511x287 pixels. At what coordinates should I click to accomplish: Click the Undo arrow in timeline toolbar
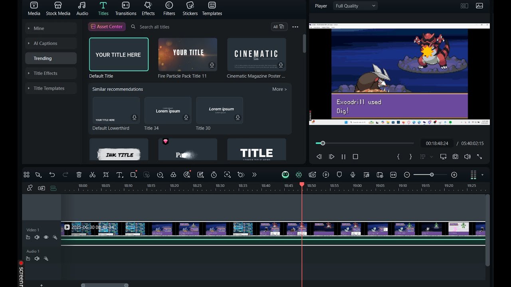(x=52, y=175)
